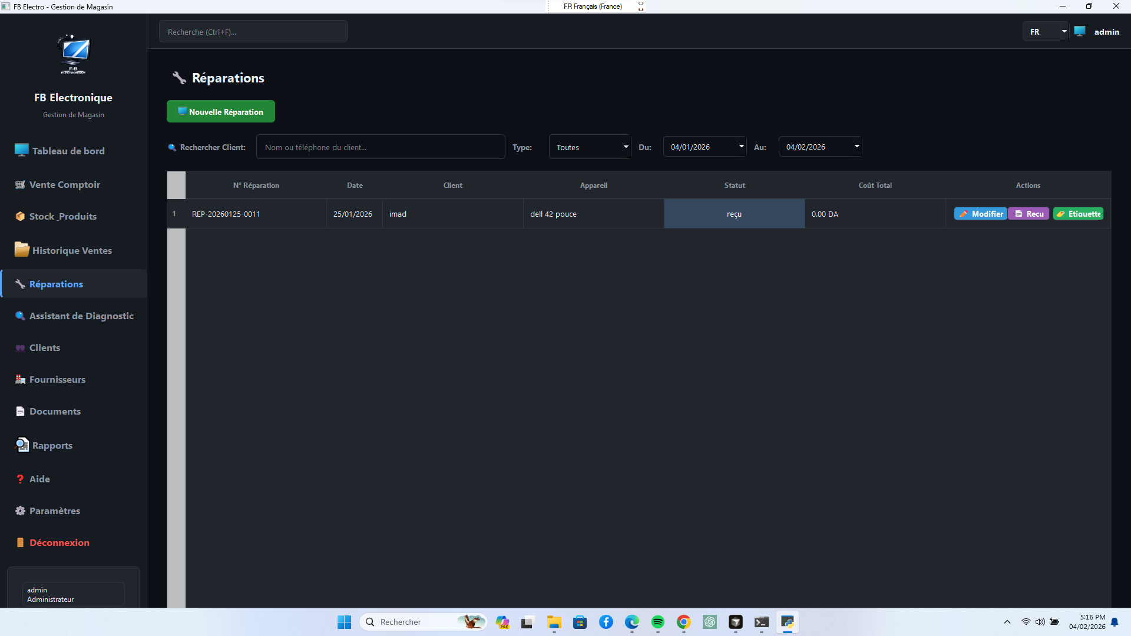Screen dimensions: 1131x636
Task: Click the admin monitor icon in header
Action: click(x=1079, y=32)
